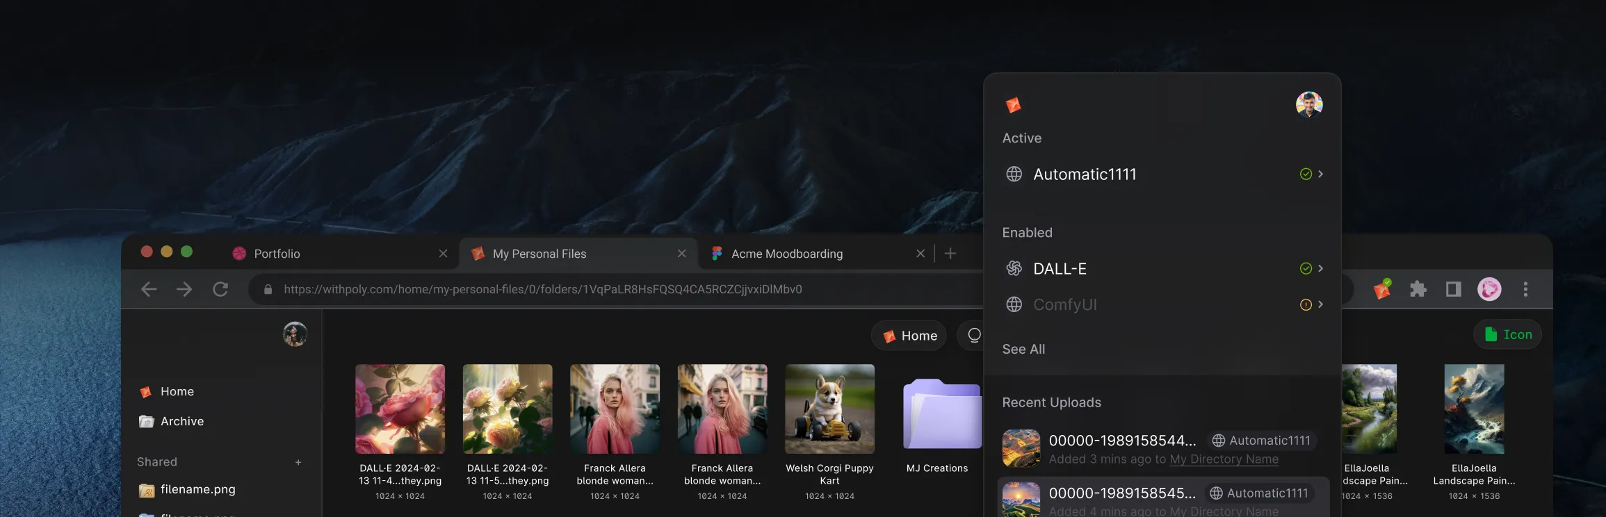1606x517 pixels.
Task: Click the MJ Creations folder label
Action: [x=937, y=468]
